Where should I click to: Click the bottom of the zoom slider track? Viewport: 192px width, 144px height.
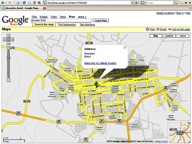(8, 77)
